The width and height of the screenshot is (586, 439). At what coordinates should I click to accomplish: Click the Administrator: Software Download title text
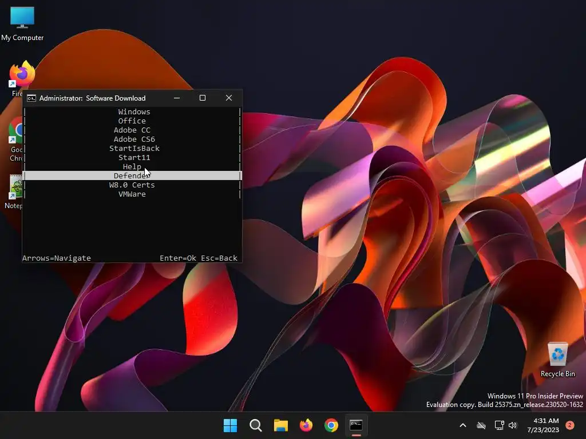click(x=92, y=98)
